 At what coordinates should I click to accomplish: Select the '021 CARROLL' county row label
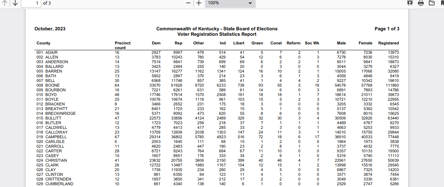pyautogui.click(x=50, y=146)
